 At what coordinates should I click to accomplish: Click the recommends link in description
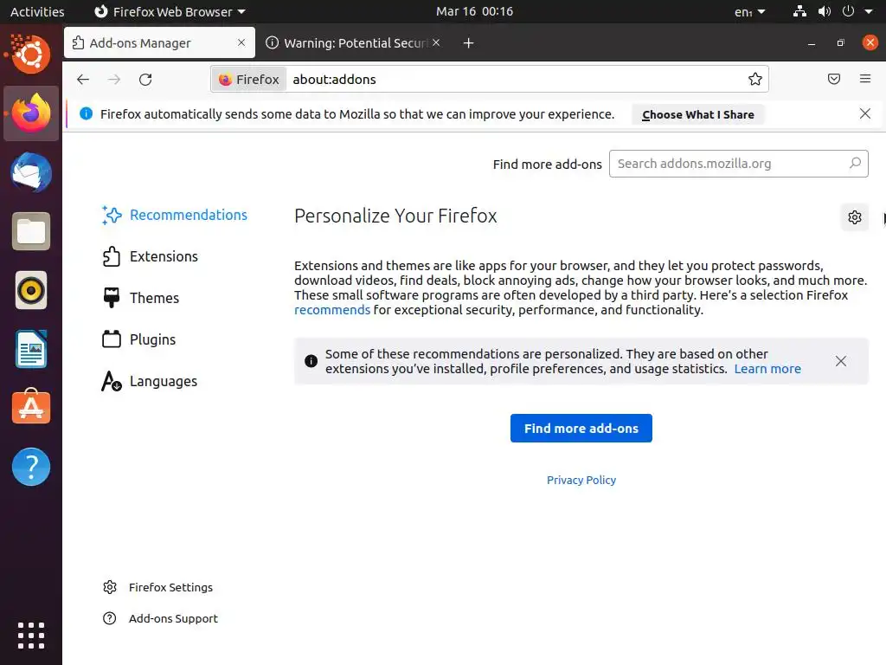pyautogui.click(x=332, y=310)
